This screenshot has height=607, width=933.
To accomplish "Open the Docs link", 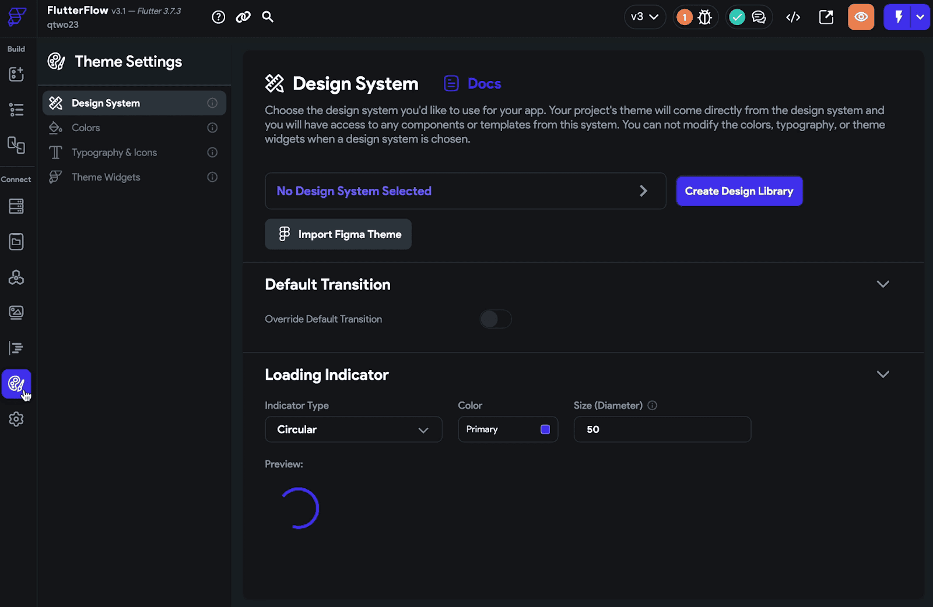I will point(472,83).
